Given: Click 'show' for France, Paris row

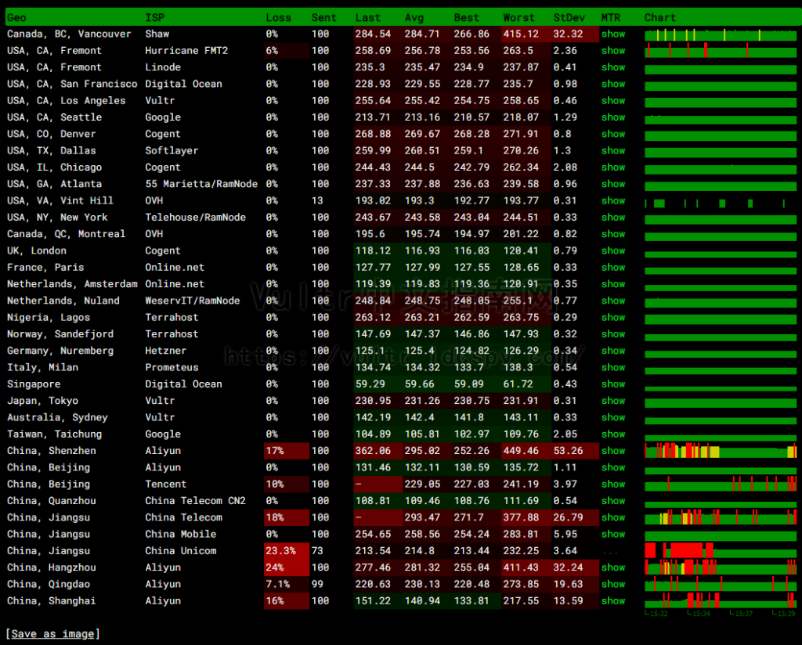Looking at the screenshot, I should 613,267.
